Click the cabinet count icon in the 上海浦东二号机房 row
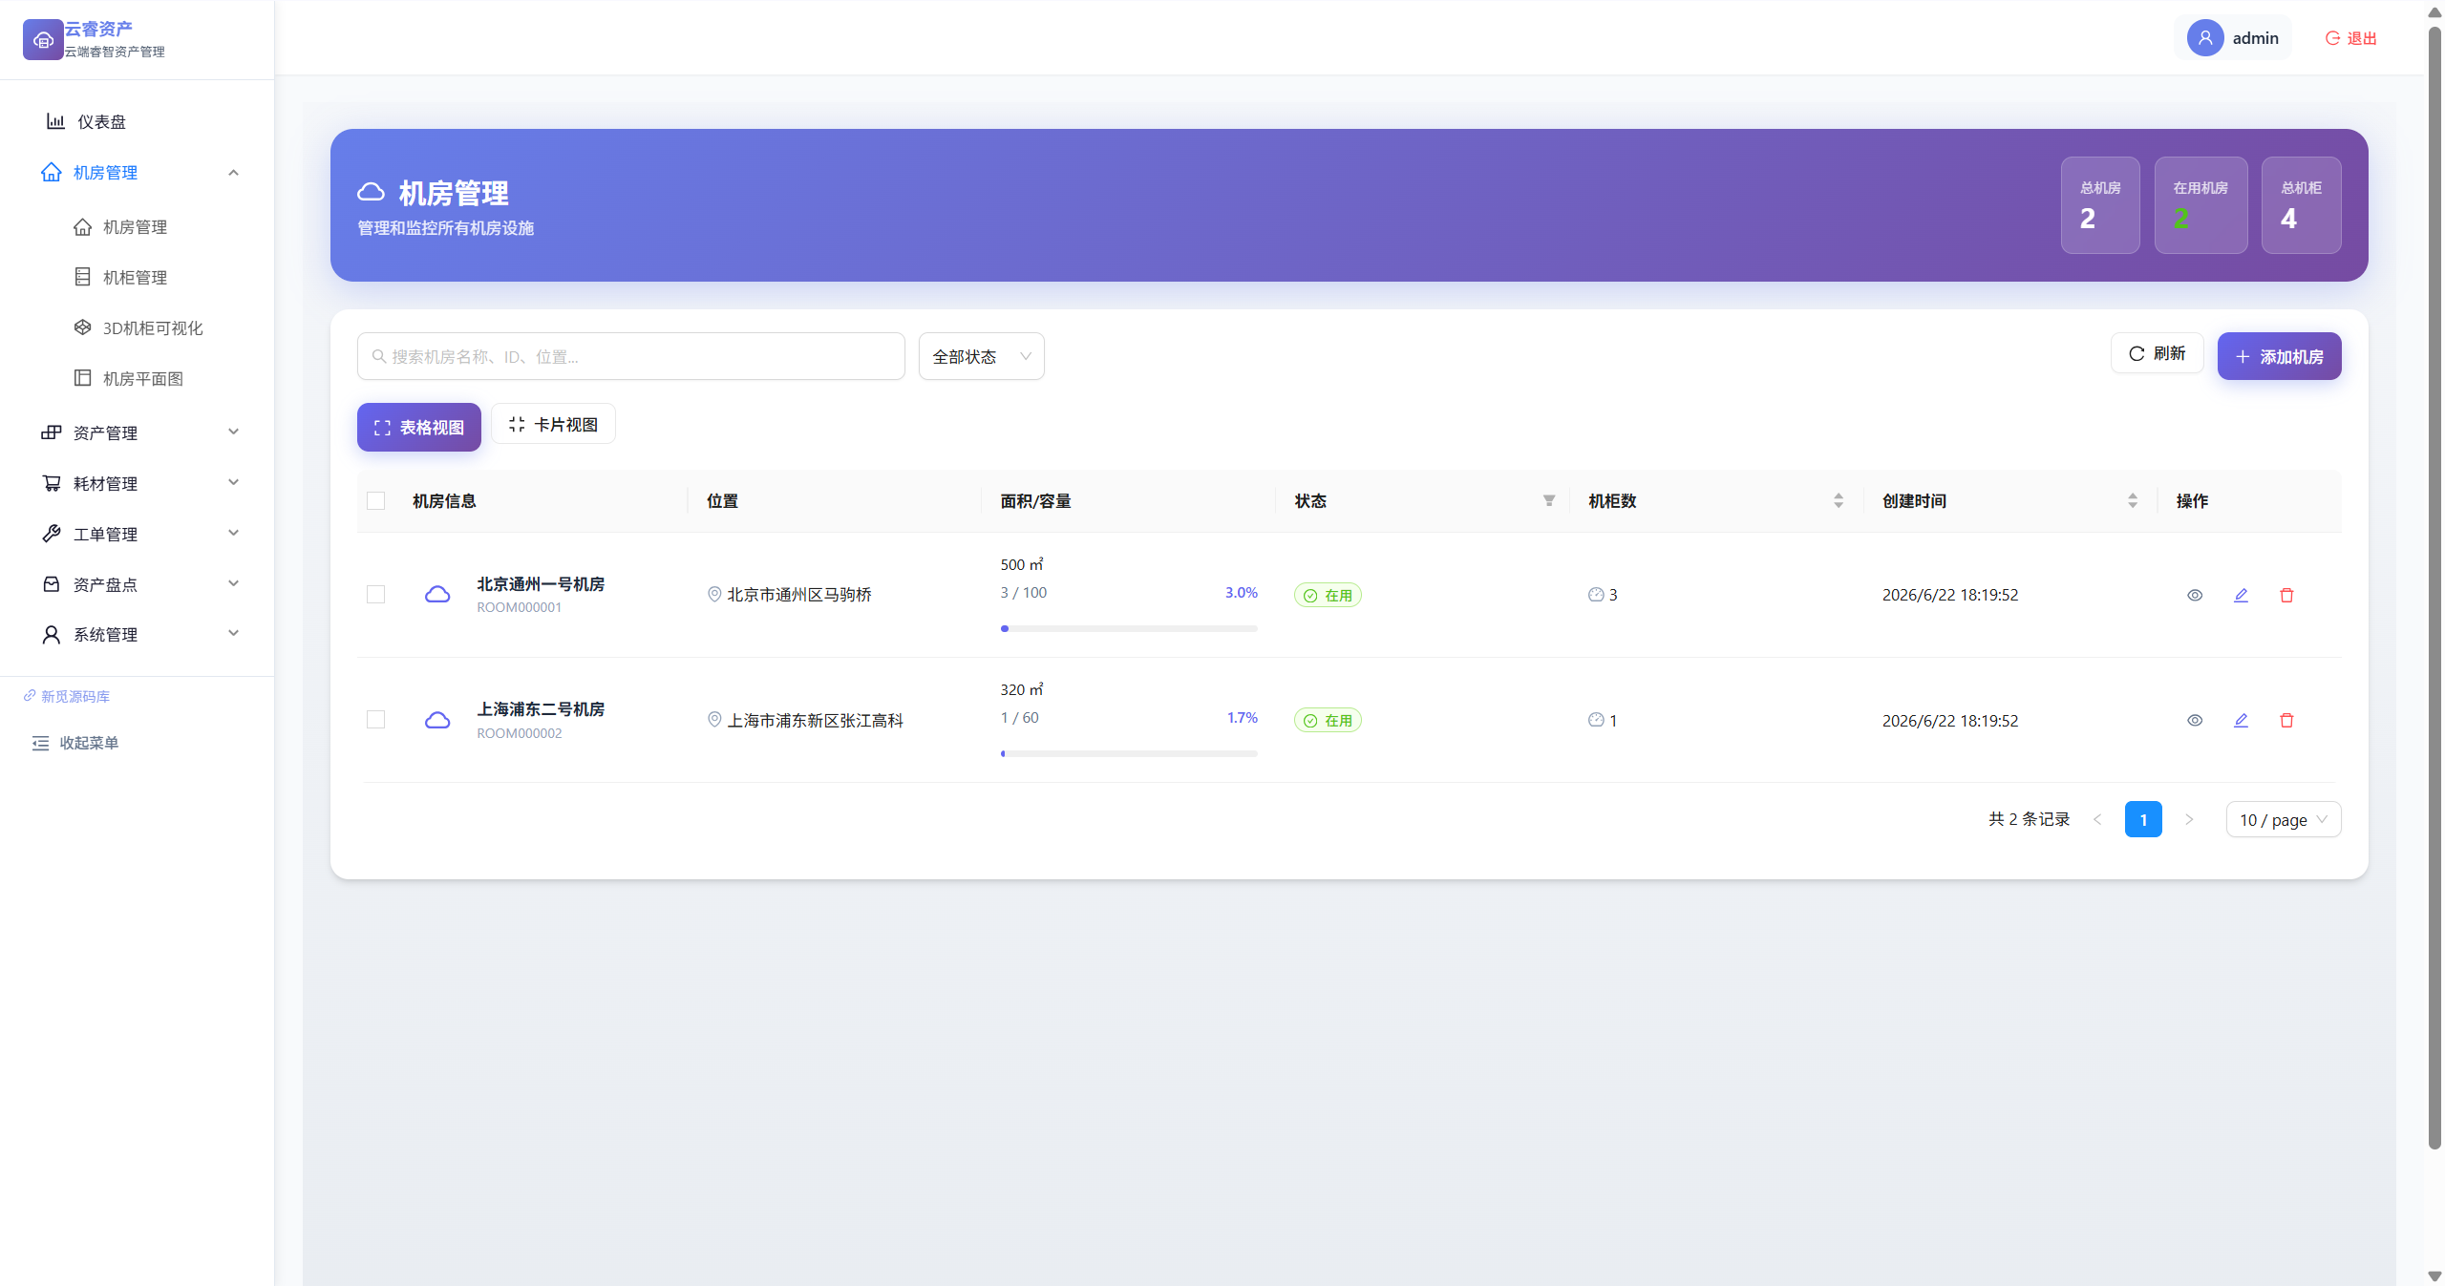The width and height of the screenshot is (2445, 1286). 1596,719
